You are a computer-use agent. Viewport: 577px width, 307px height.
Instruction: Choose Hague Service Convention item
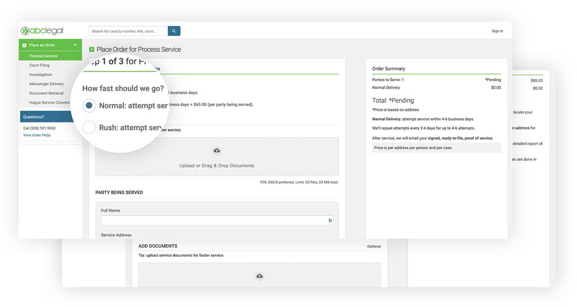click(x=50, y=103)
